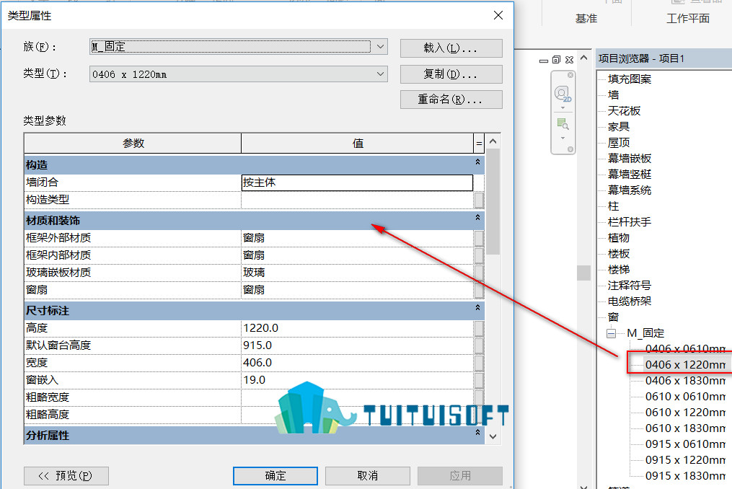The image size is (732, 489).
Task: Click the 参数 column header
Action: pyautogui.click(x=133, y=144)
